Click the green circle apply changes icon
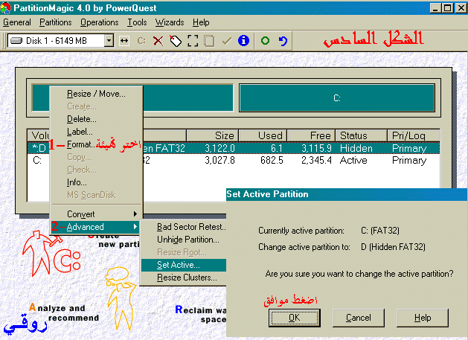Viewport: 468px width, 340px height. 265,41
